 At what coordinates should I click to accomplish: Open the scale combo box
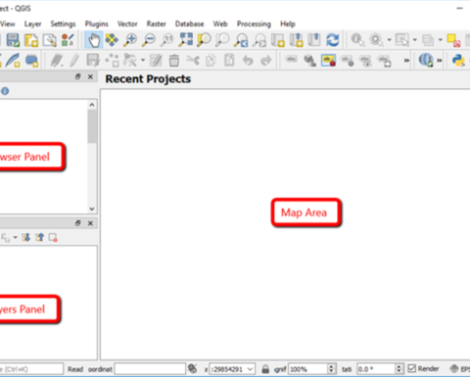[232, 369]
